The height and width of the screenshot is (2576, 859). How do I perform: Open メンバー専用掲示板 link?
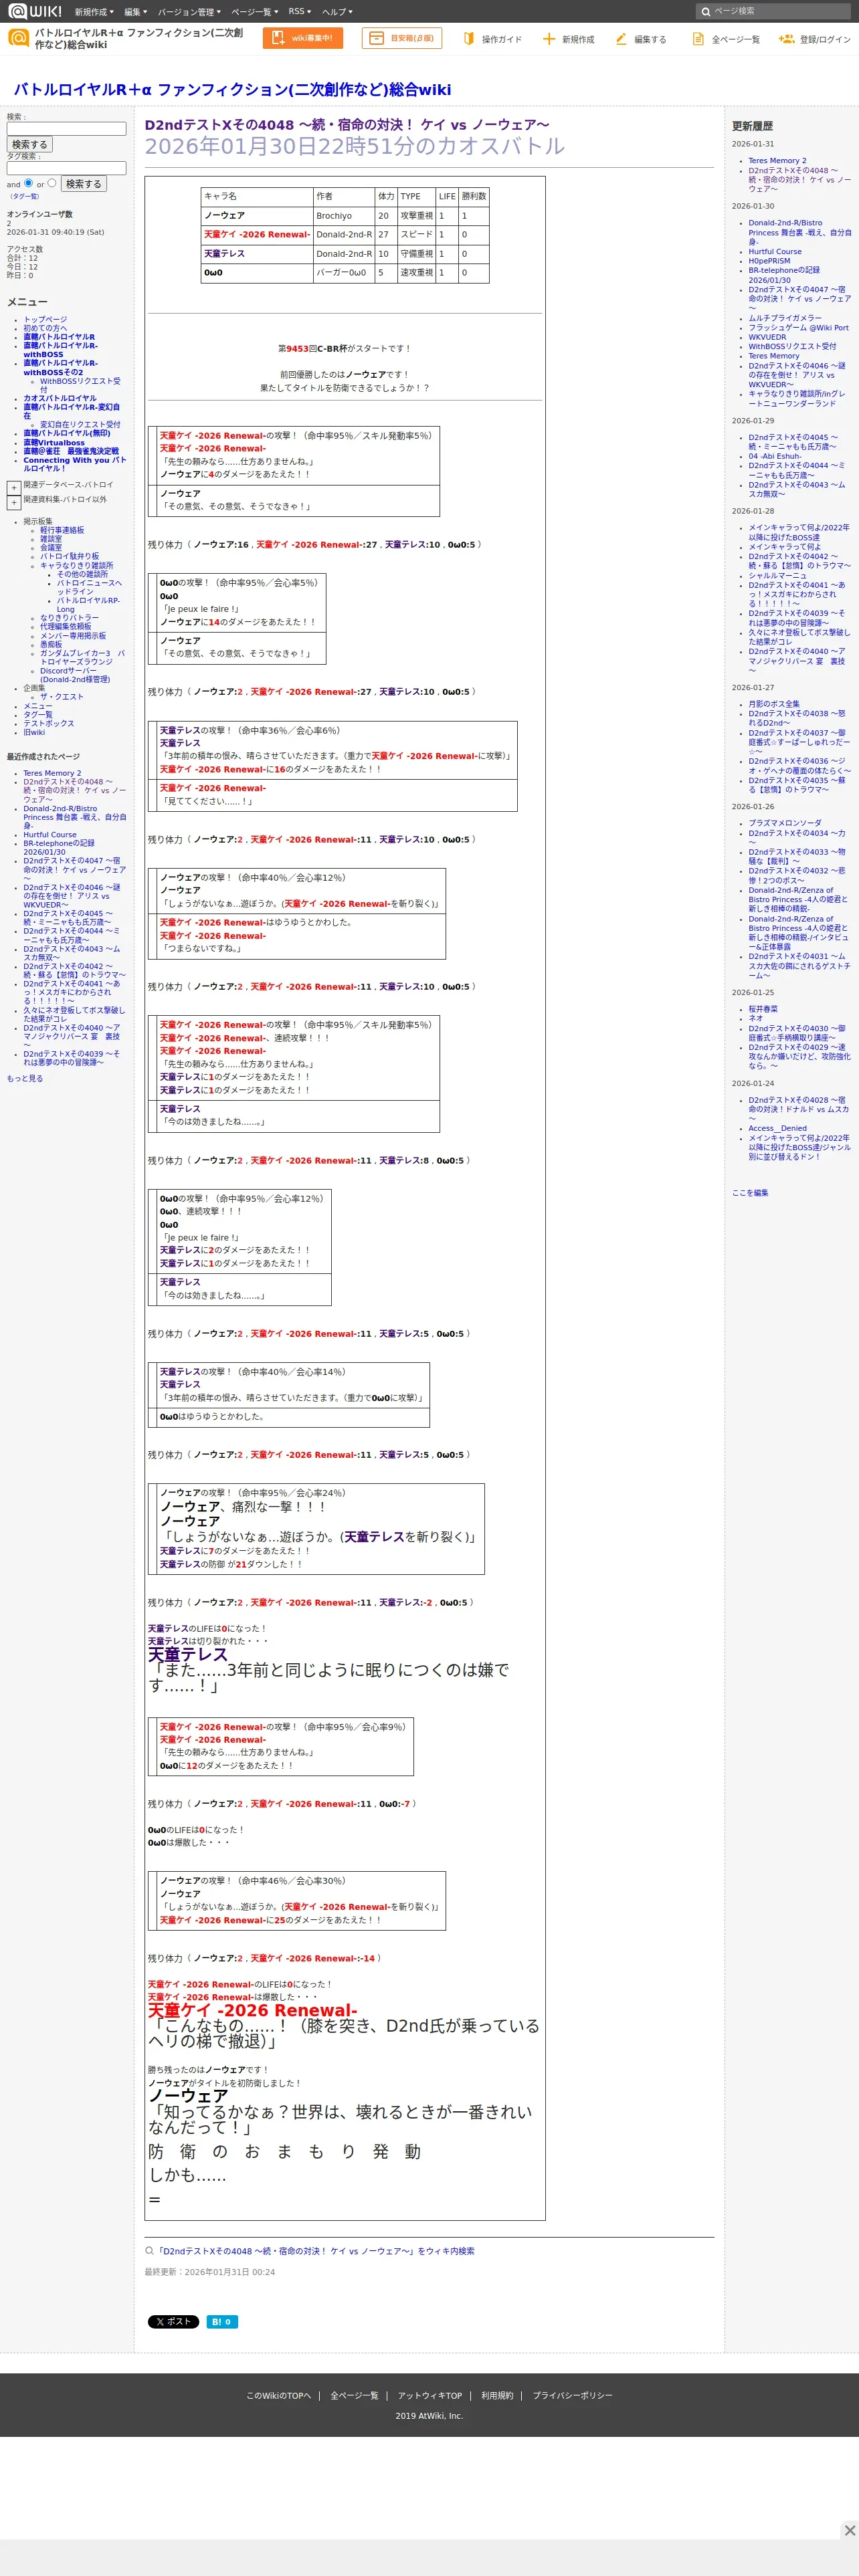[x=73, y=635]
